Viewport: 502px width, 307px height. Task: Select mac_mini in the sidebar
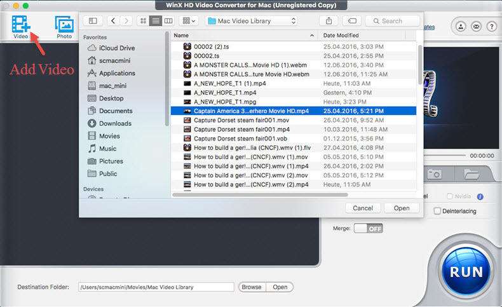pyautogui.click(x=107, y=86)
